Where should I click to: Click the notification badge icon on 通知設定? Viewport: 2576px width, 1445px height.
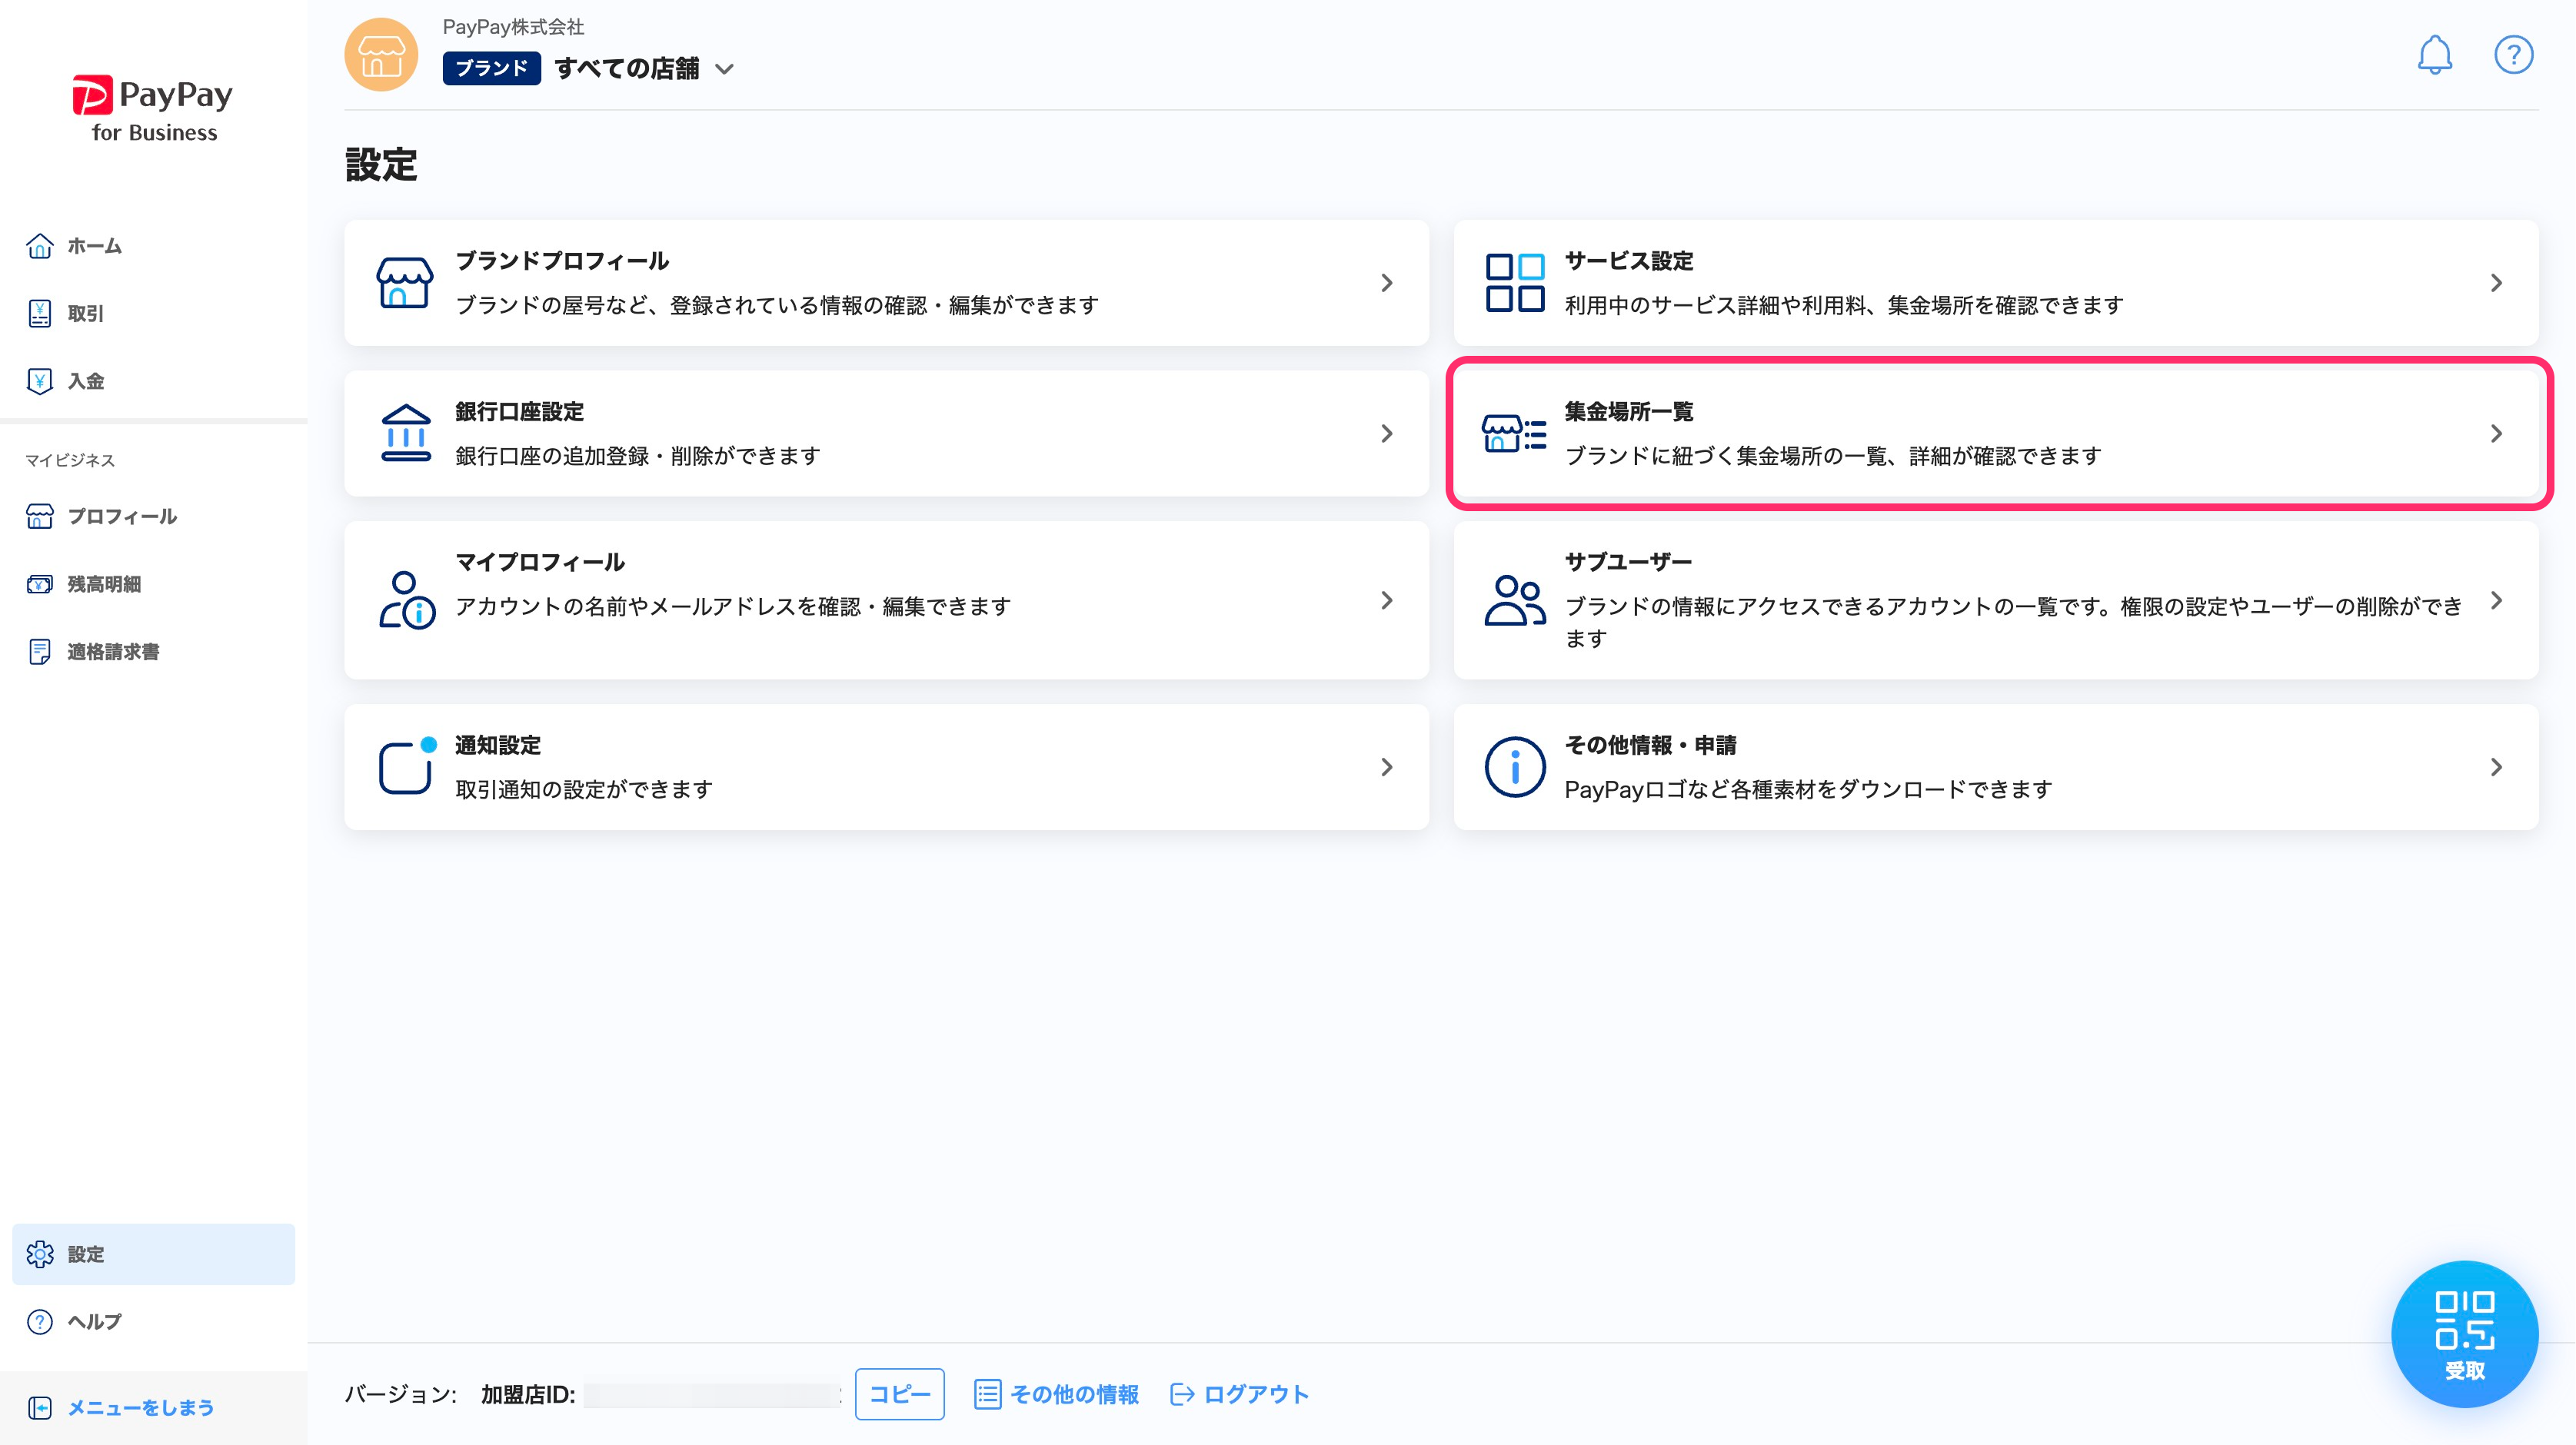click(x=407, y=766)
